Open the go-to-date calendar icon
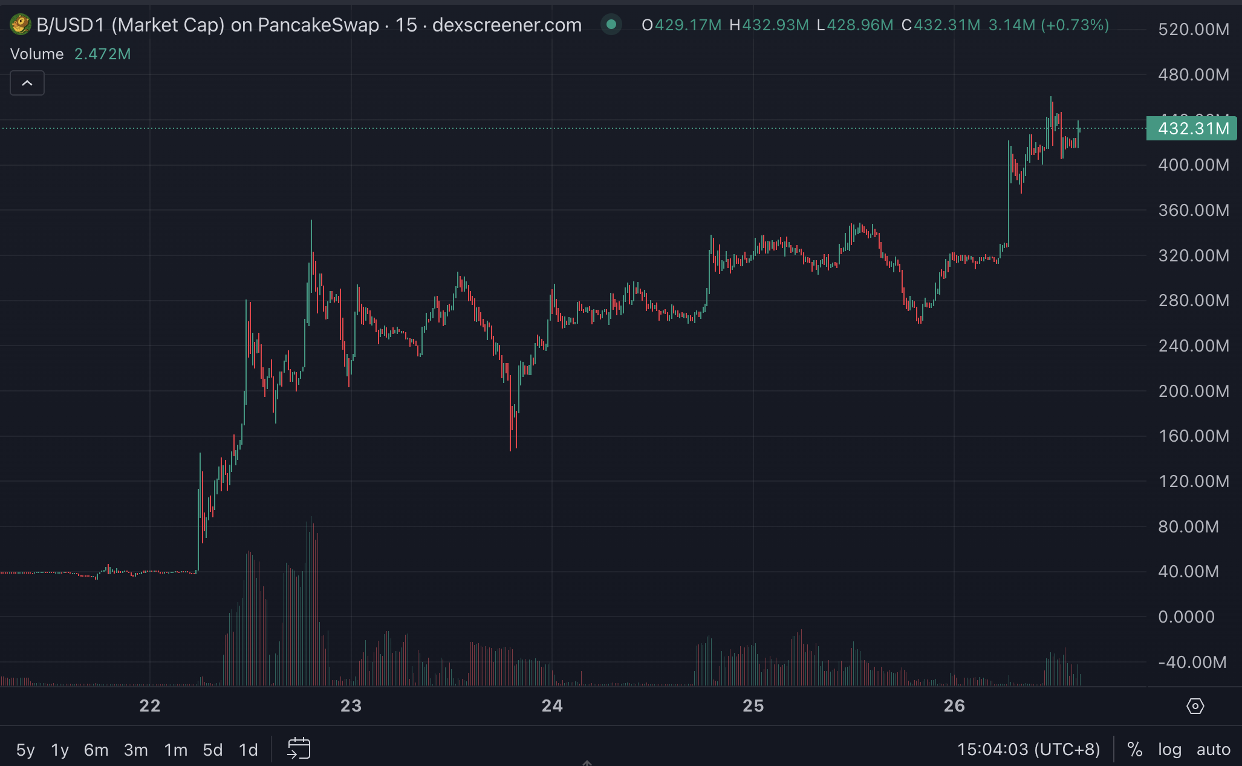 (x=299, y=749)
